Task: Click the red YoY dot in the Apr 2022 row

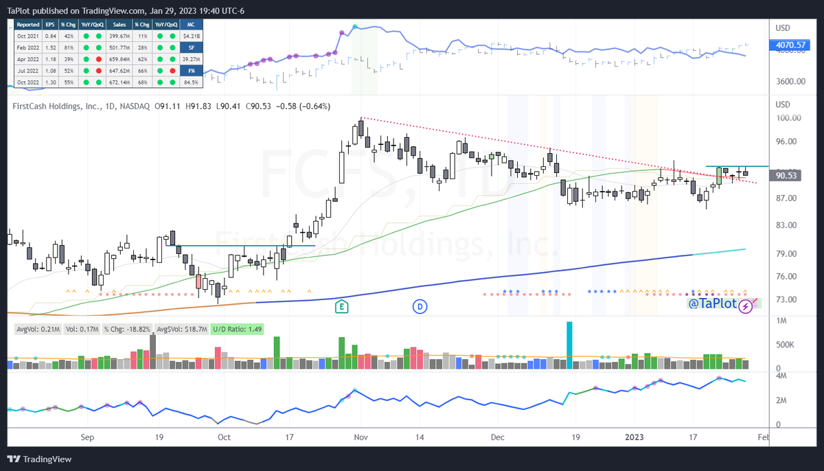Action: pos(99,59)
